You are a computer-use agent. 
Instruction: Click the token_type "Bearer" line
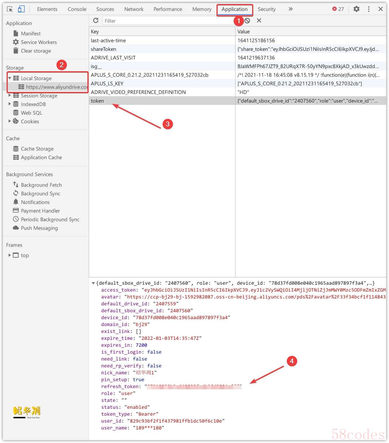tap(130, 414)
